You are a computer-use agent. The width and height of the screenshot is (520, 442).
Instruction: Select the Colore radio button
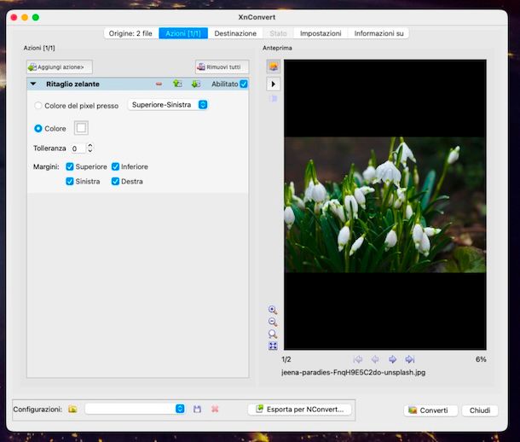point(38,128)
